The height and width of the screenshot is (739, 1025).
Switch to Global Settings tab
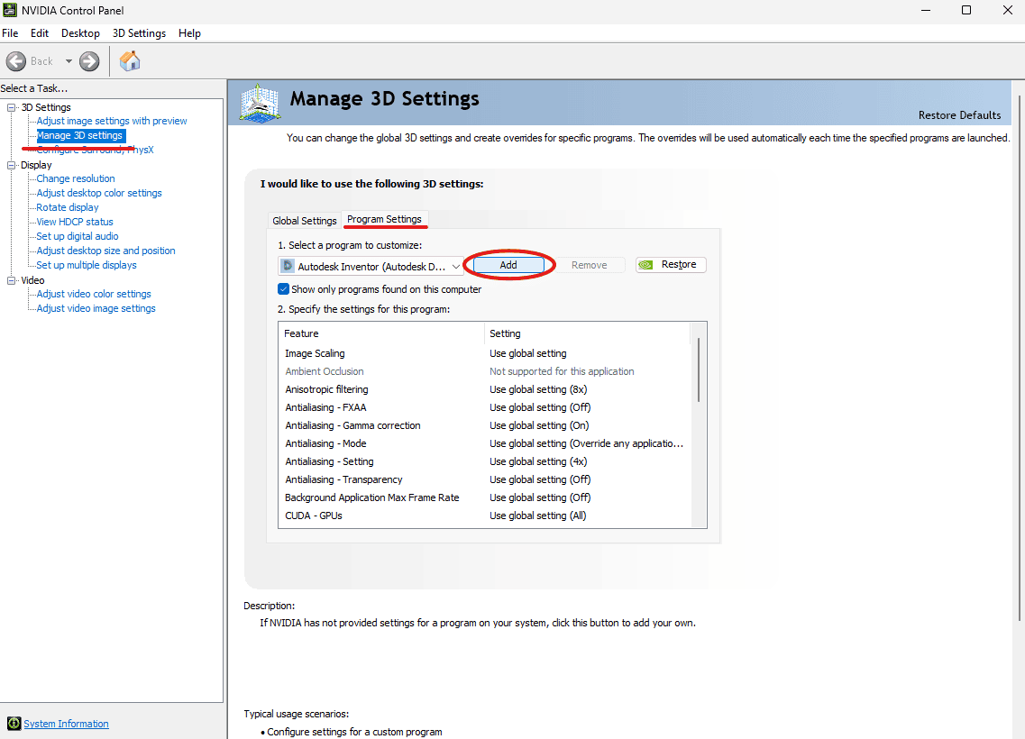click(x=304, y=221)
